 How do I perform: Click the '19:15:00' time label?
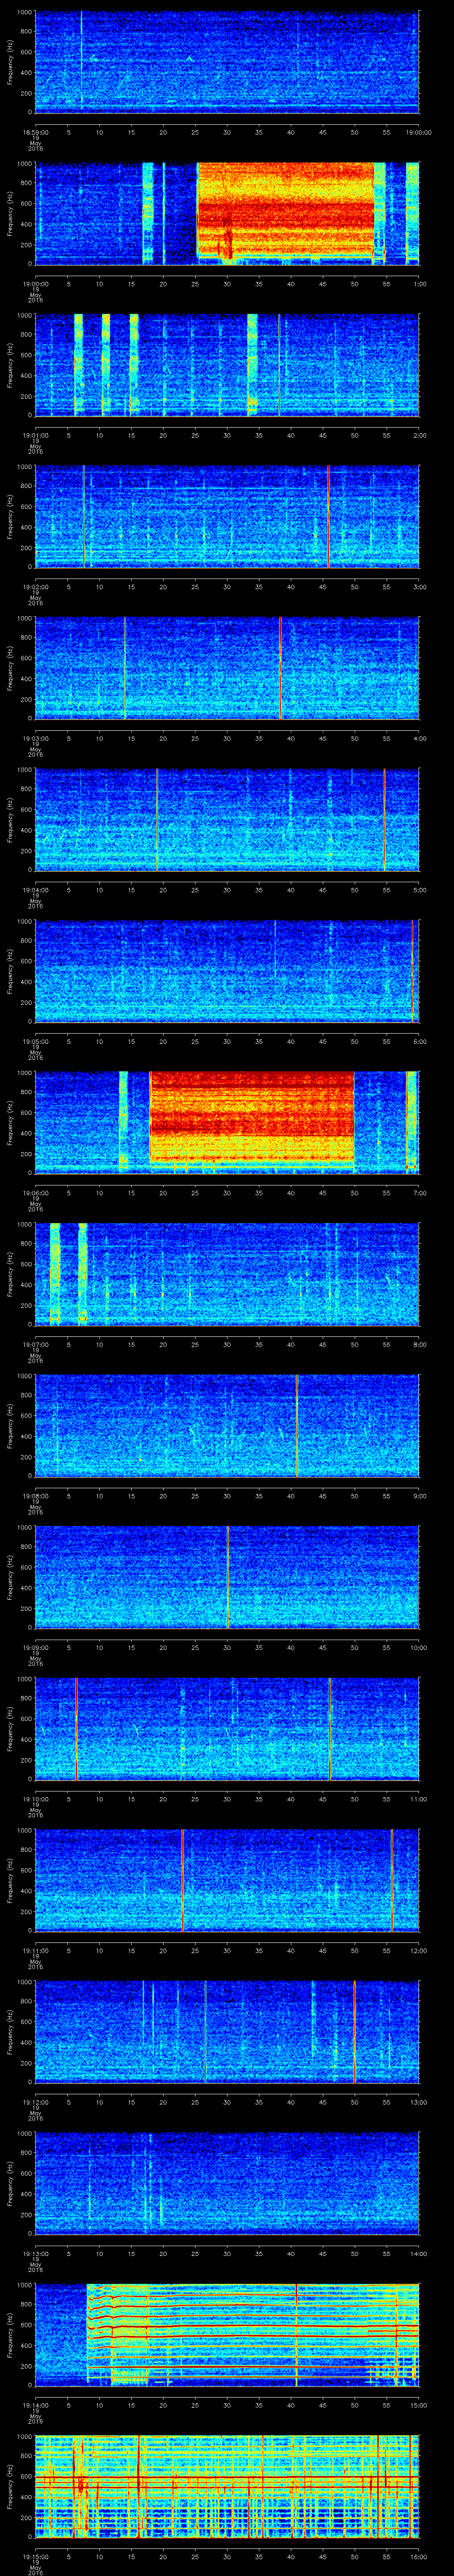[x=35, y=2556]
